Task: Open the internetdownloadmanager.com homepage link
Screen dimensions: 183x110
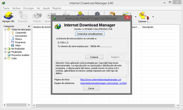Action: 101,80
